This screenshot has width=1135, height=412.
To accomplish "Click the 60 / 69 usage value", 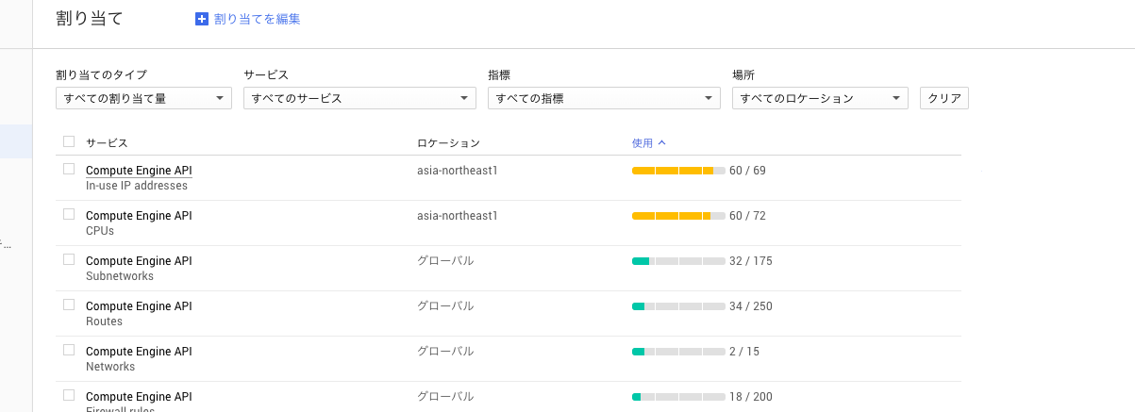I will pyautogui.click(x=747, y=171).
